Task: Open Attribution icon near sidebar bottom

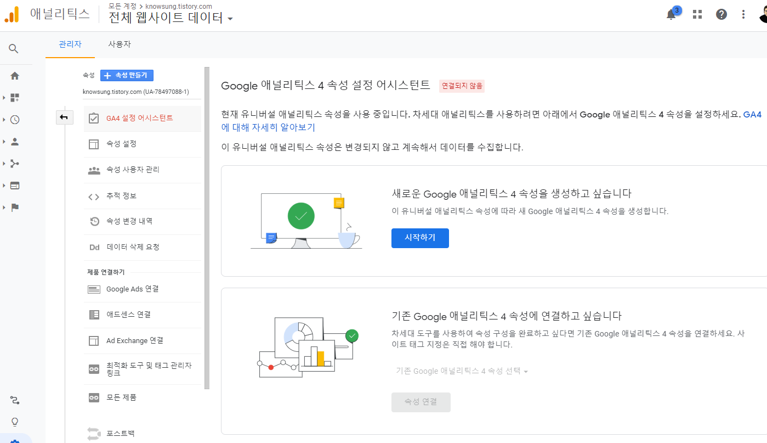Action: (x=15, y=400)
